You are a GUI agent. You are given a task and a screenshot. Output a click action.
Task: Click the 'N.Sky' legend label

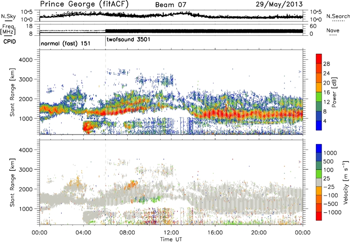point(8,16)
